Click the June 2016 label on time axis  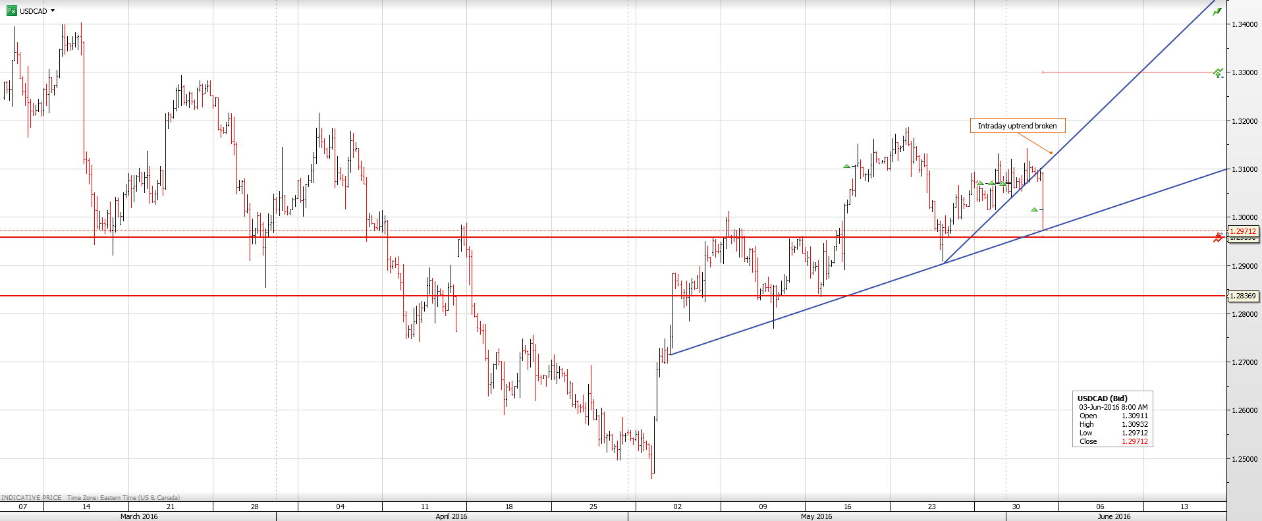[1114, 516]
